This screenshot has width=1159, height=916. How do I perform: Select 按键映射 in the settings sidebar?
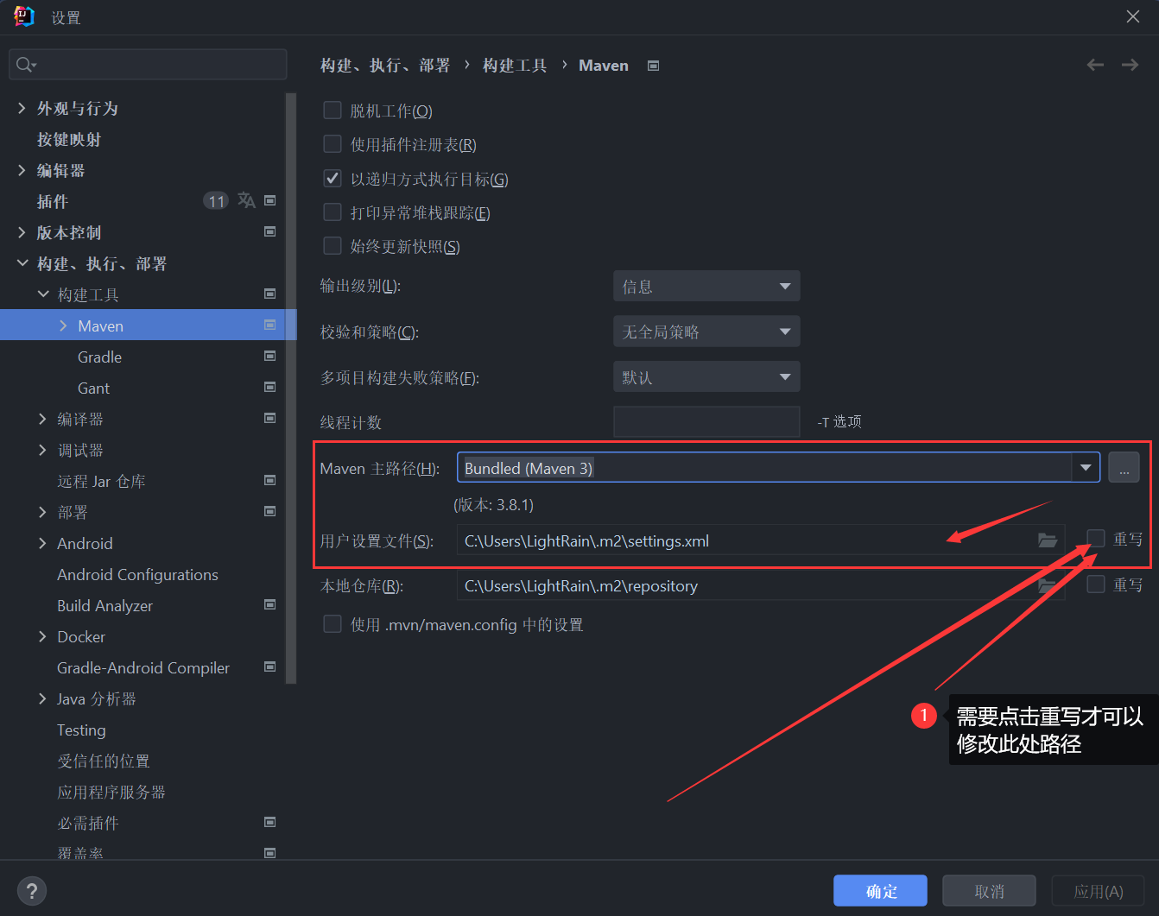69,139
